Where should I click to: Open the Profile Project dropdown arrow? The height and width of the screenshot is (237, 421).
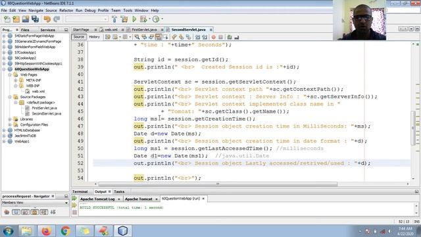coord(162,19)
